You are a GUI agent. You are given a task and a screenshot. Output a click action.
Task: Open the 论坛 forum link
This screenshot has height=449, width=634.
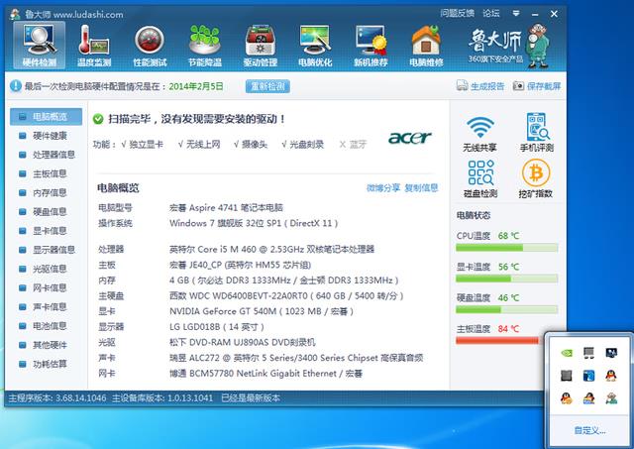pos(491,13)
